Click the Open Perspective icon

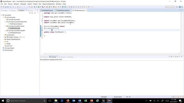click(177, 7)
